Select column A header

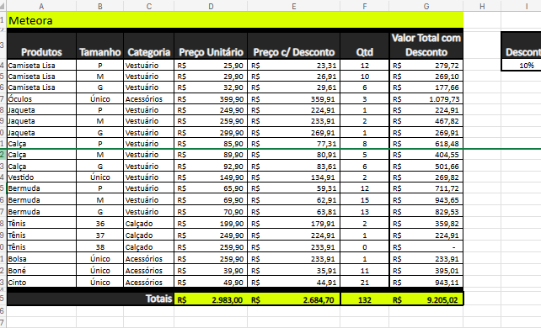[41, 6]
